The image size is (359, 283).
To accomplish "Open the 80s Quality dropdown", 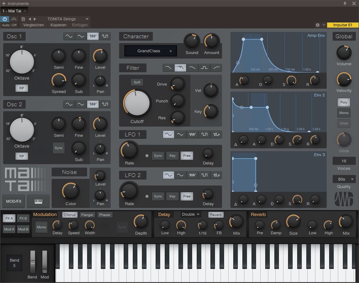I will [x=344, y=179].
